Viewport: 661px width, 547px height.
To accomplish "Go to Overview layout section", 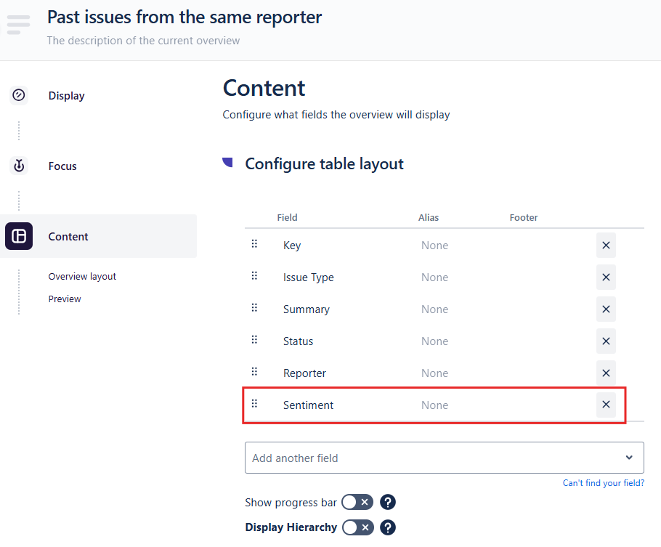I will pos(82,277).
